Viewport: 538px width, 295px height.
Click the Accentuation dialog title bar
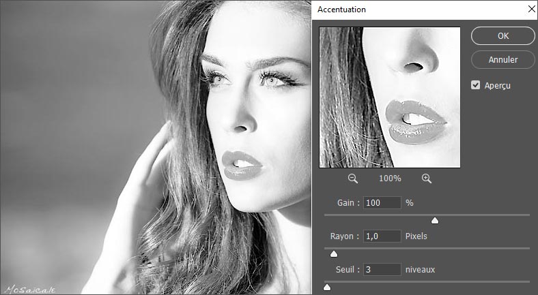click(410, 10)
